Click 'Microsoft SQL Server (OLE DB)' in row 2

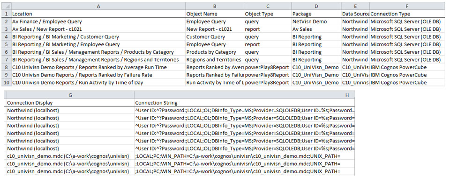(x=407, y=21)
